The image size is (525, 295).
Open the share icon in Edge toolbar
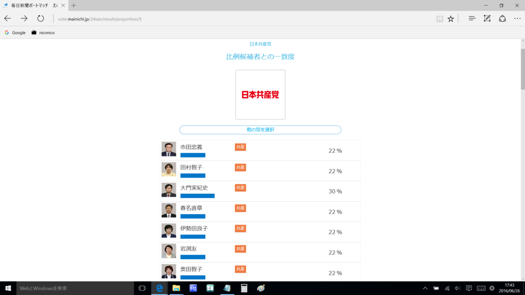502,19
